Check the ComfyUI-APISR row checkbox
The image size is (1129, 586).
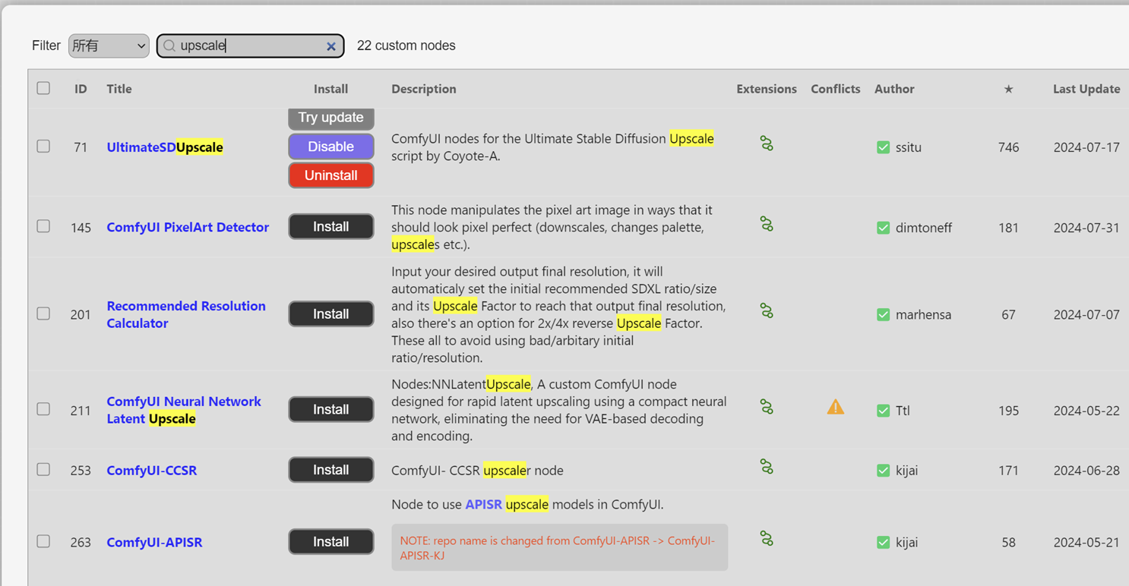[43, 541]
